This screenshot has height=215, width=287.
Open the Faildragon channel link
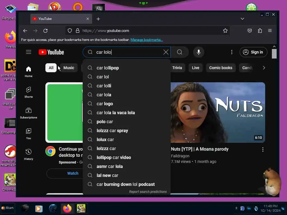pyautogui.click(x=180, y=156)
